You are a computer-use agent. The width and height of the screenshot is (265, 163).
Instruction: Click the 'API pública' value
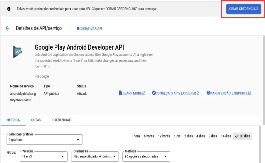[x=51, y=94]
